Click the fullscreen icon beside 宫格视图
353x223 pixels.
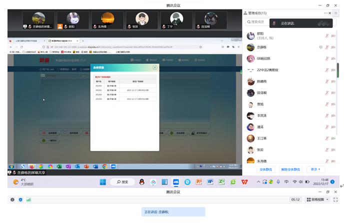334,199
